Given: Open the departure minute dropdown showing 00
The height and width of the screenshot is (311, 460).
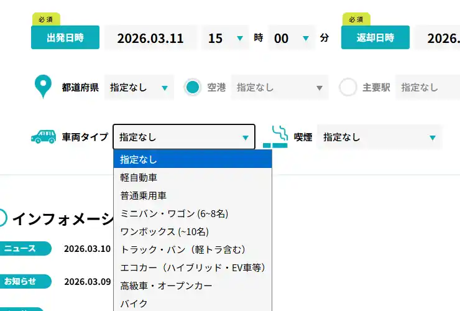Looking at the screenshot, I should 291,38.
